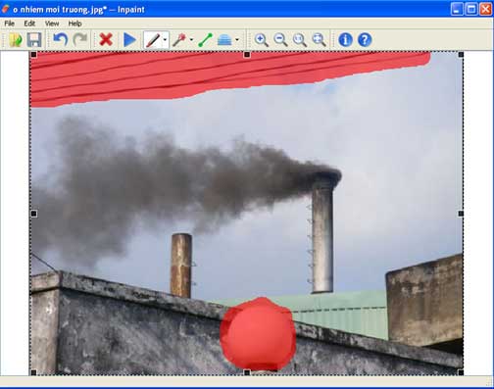The height and width of the screenshot is (389, 494).
Task: Expand the Magic Wand dropdown arrow
Action: click(x=191, y=40)
